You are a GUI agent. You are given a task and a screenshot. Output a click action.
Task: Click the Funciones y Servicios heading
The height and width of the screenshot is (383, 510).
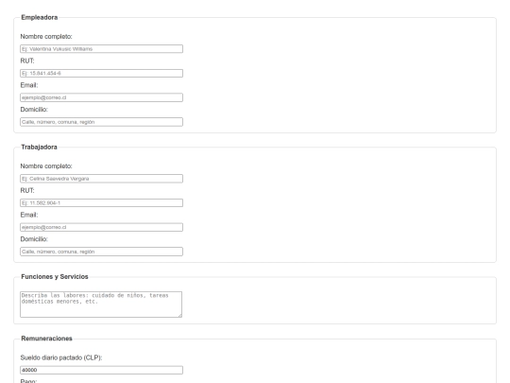[x=55, y=277]
